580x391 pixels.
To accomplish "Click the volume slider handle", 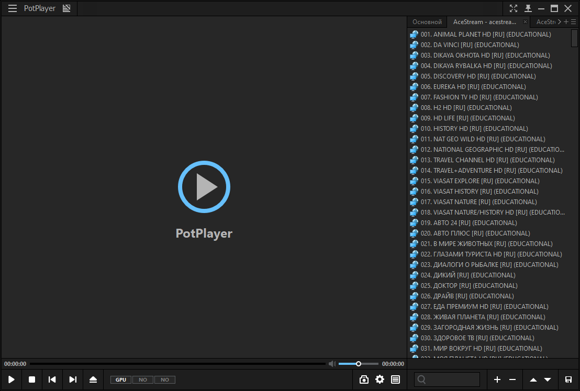I will (x=359, y=364).
